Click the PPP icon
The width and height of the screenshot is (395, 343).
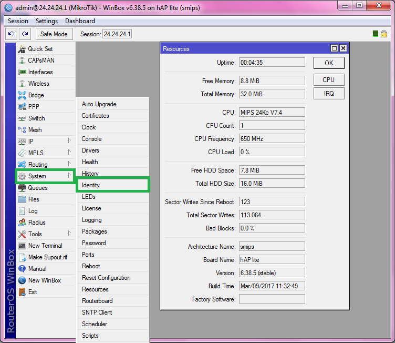(22, 107)
